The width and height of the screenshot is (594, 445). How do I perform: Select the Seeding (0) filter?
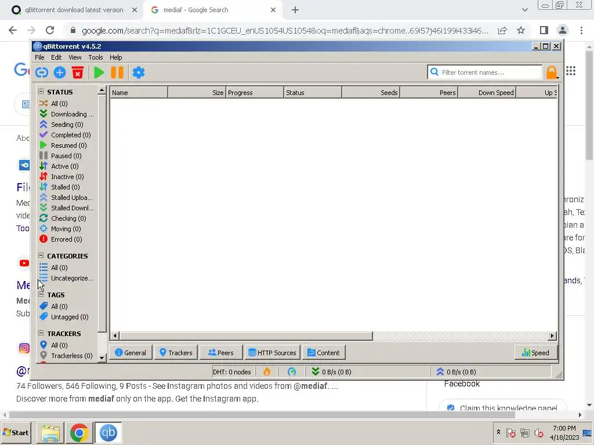[x=61, y=125]
